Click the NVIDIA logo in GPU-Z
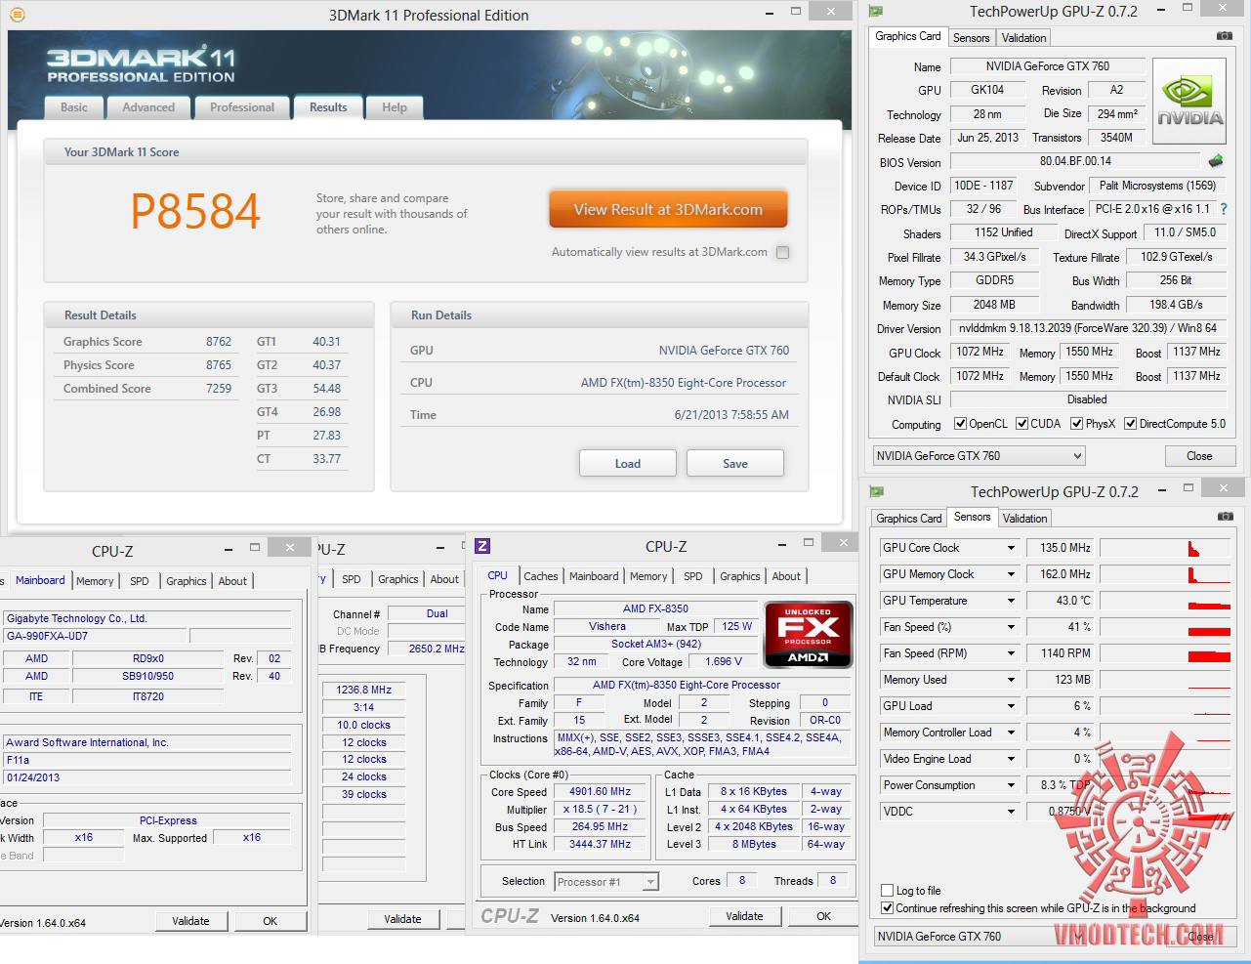The height and width of the screenshot is (964, 1251). pos(1189,102)
